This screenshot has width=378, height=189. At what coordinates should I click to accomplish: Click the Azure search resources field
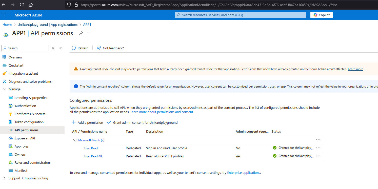point(241,15)
